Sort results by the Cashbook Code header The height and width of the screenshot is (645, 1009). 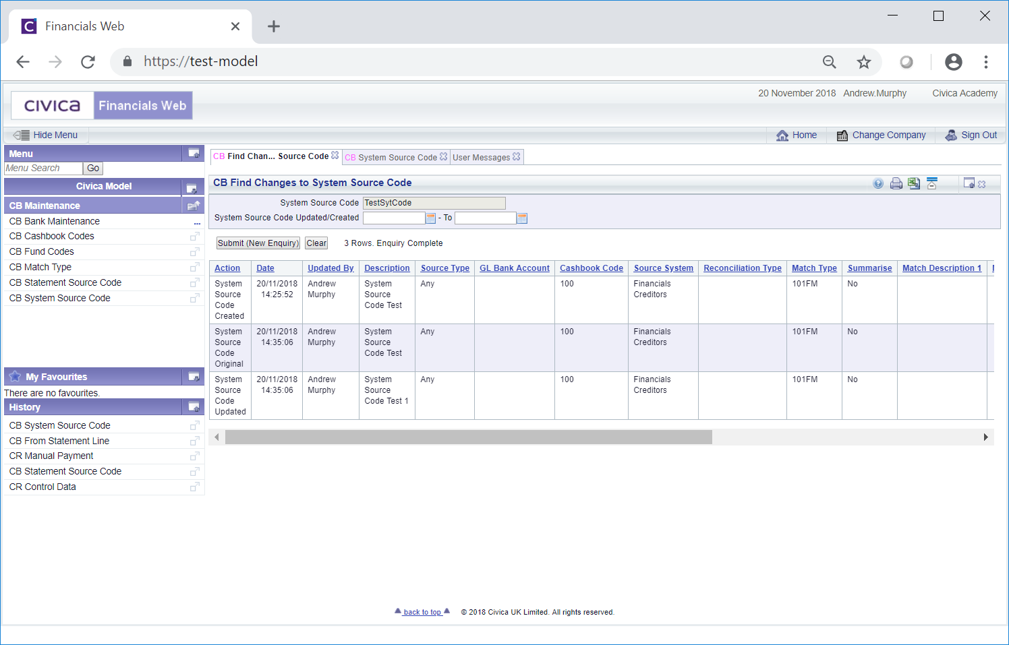(x=592, y=268)
